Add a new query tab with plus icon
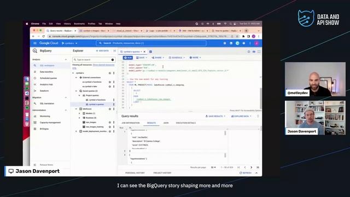 click(151, 51)
